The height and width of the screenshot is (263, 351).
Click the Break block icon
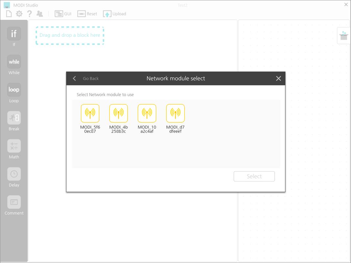pos(14,118)
